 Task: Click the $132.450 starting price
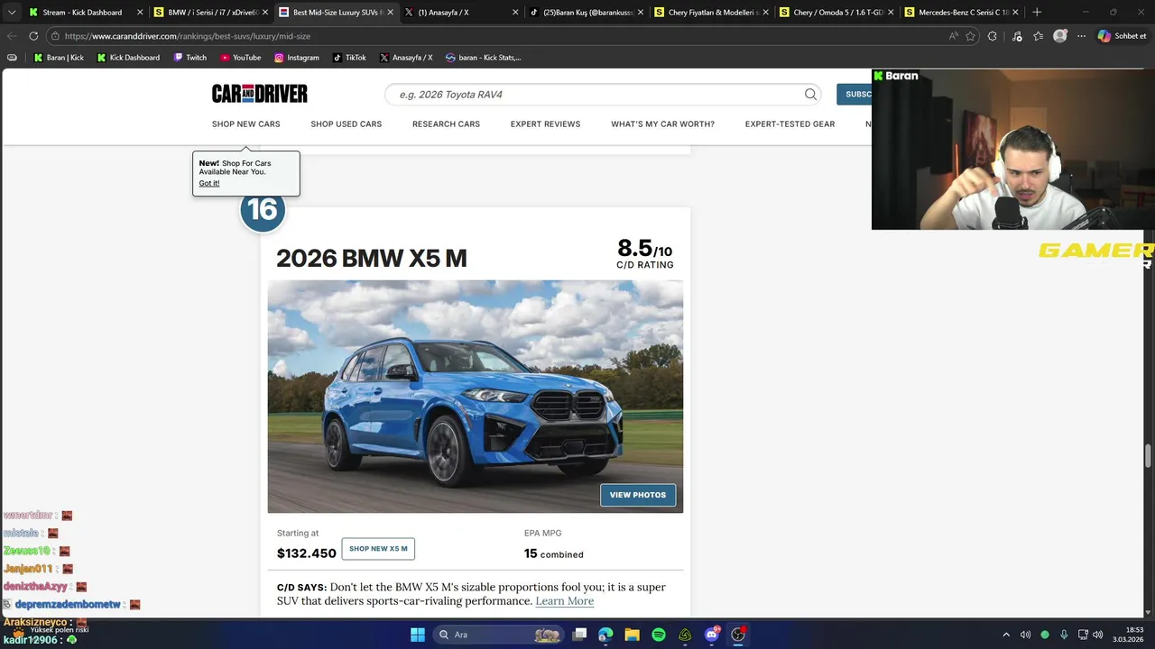[x=307, y=553]
